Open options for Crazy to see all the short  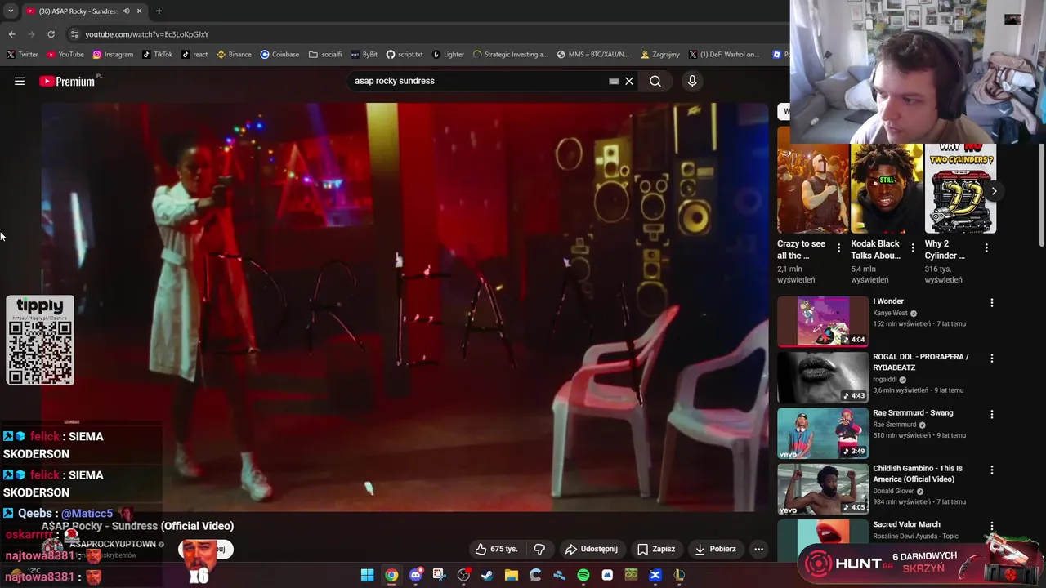(x=838, y=247)
